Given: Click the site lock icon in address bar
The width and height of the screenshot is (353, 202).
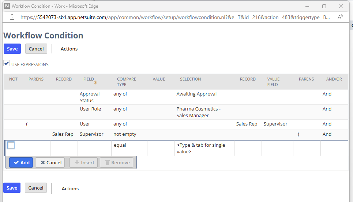Looking at the screenshot, I should [x=12, y=17].
